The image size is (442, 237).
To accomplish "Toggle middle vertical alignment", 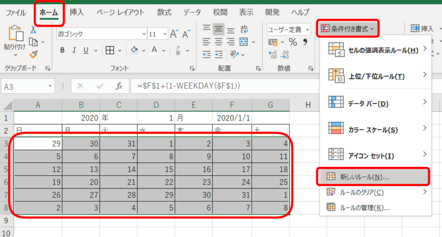I will click(218, 28).
